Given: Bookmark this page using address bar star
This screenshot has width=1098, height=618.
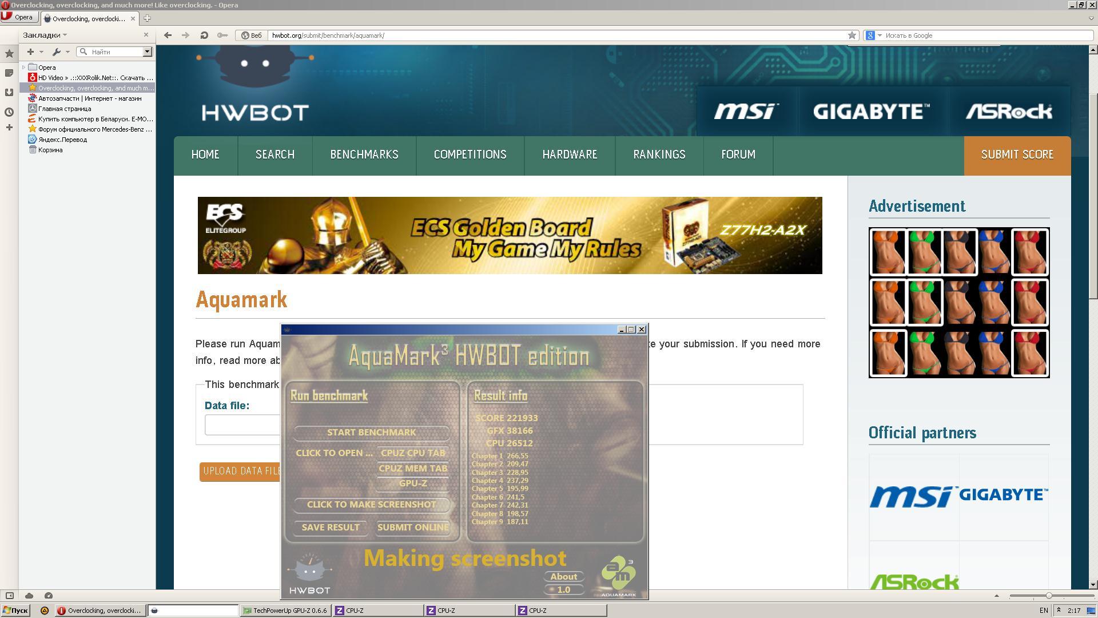Looking at the screenshot, I should point(852,35).
